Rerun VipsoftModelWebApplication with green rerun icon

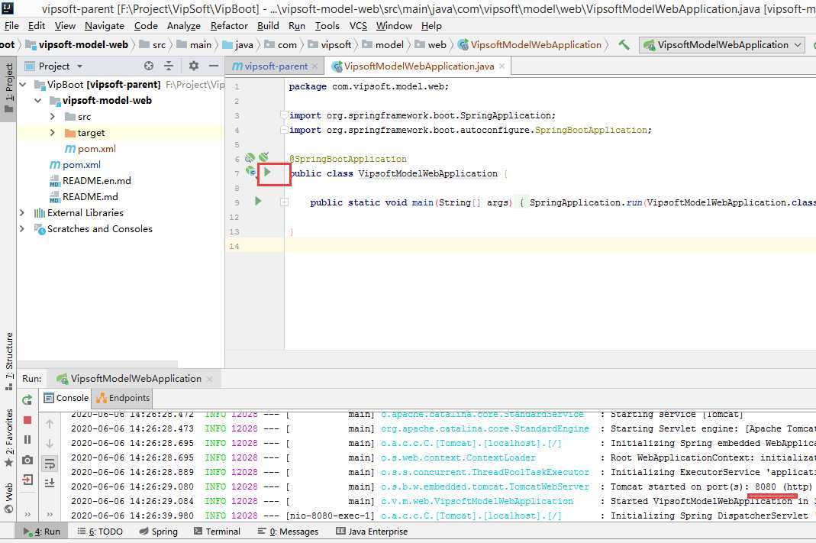[x=27, y=400]
